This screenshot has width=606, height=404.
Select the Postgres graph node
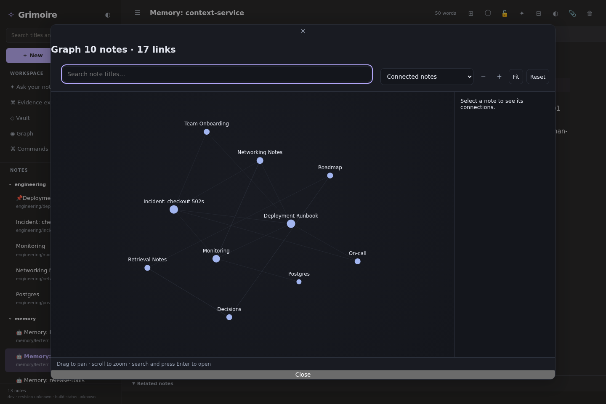(299, 282)
